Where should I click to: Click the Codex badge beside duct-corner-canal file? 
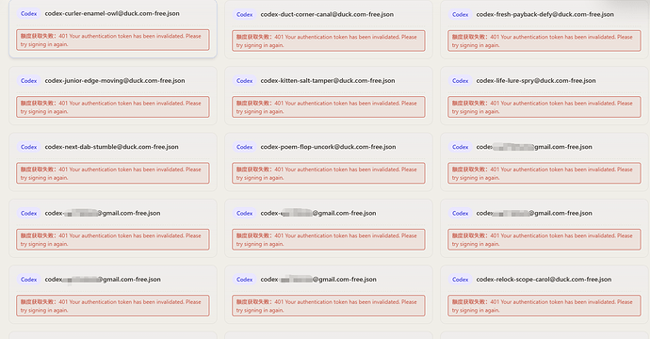click(x=244, y=14)
